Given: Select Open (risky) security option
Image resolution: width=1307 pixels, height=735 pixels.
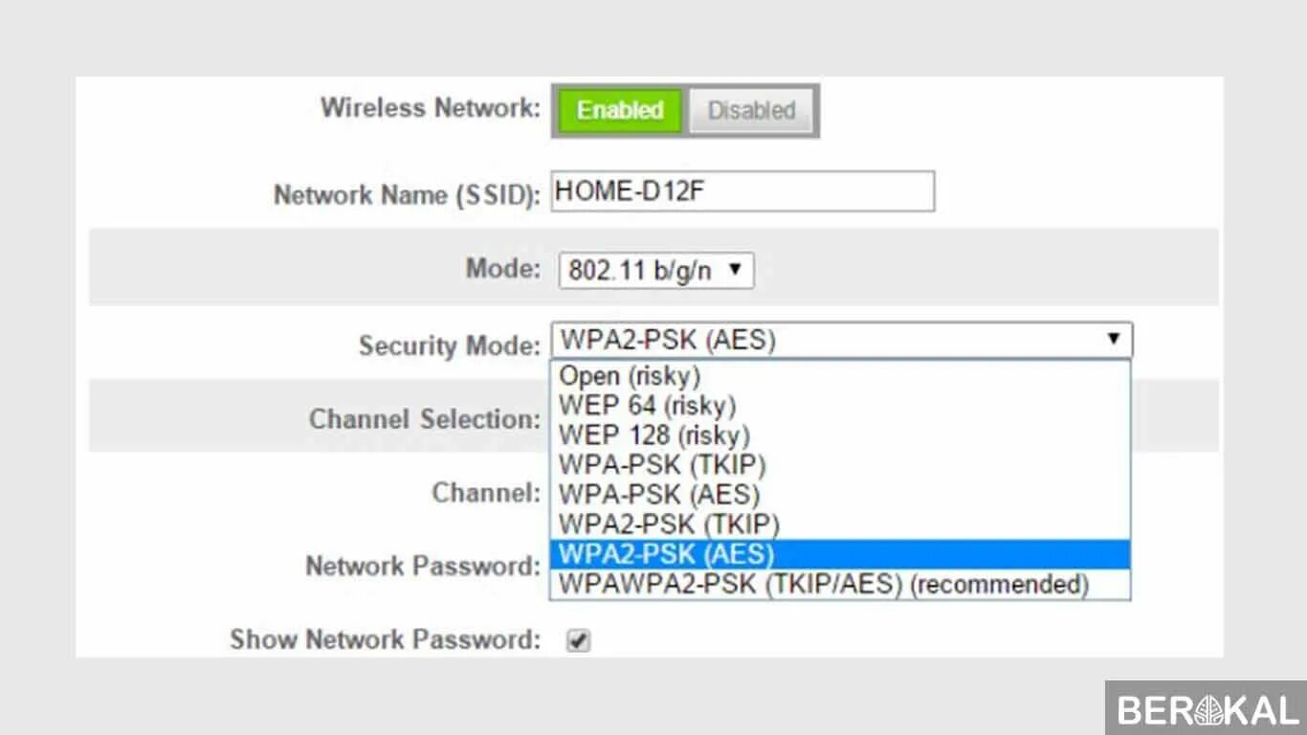Looking at the screenshot, I should (630, 375).
